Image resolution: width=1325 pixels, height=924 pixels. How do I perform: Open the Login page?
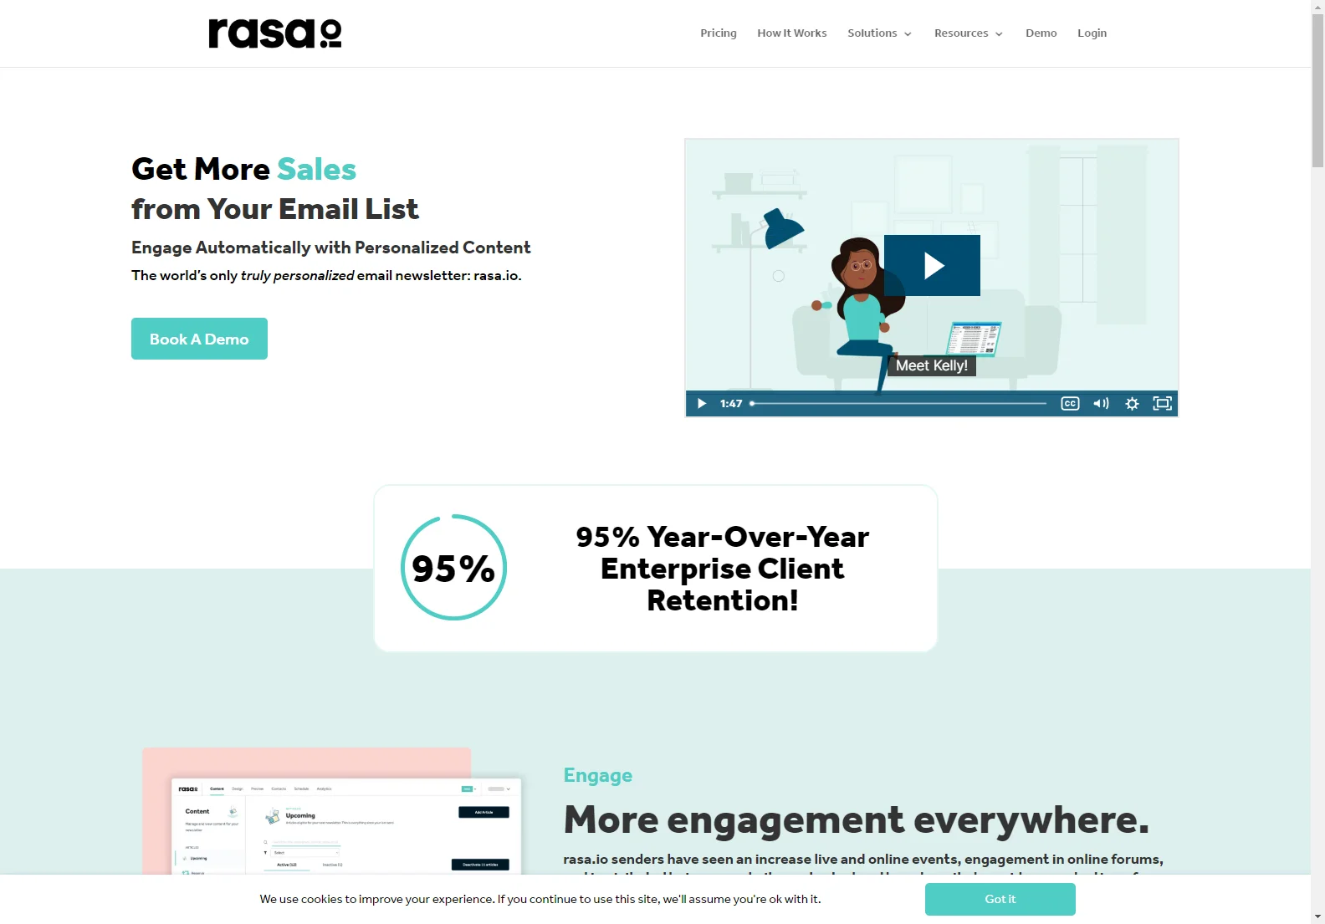point(1092,33)
